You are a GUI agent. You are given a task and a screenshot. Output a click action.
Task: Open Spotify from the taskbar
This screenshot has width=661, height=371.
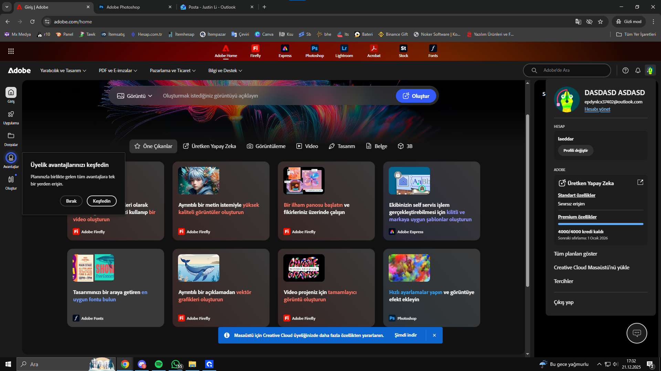(159, 364)
